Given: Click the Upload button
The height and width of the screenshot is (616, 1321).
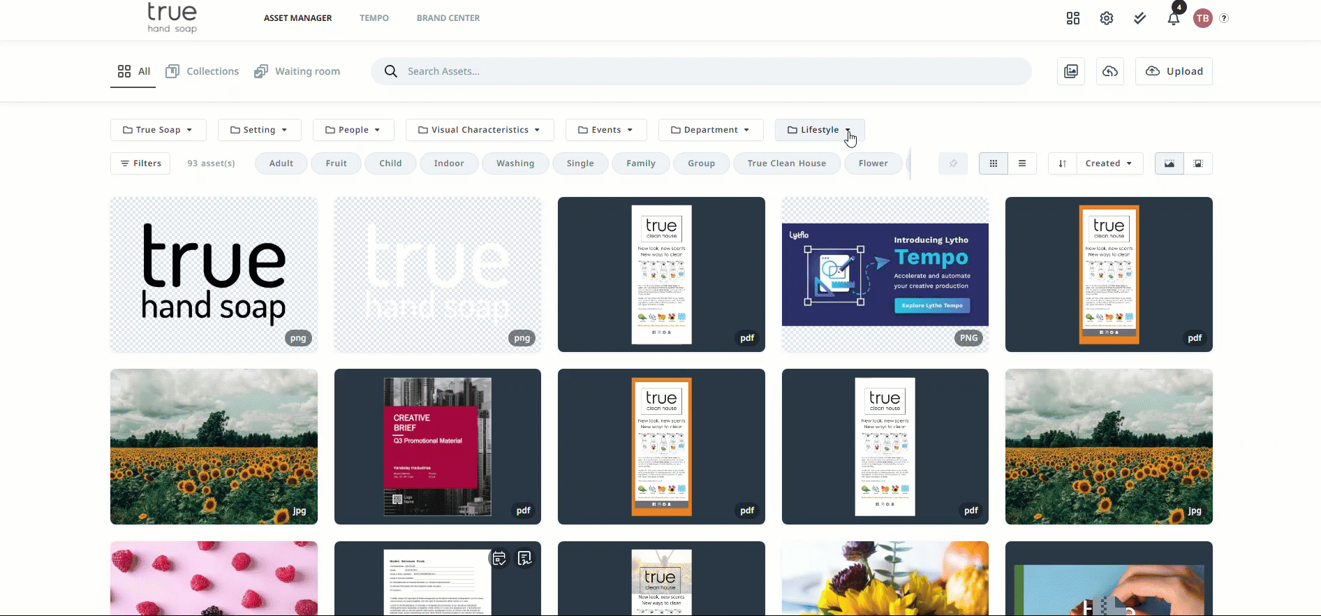Looking at the screenshot, I should coord(1174,71).
